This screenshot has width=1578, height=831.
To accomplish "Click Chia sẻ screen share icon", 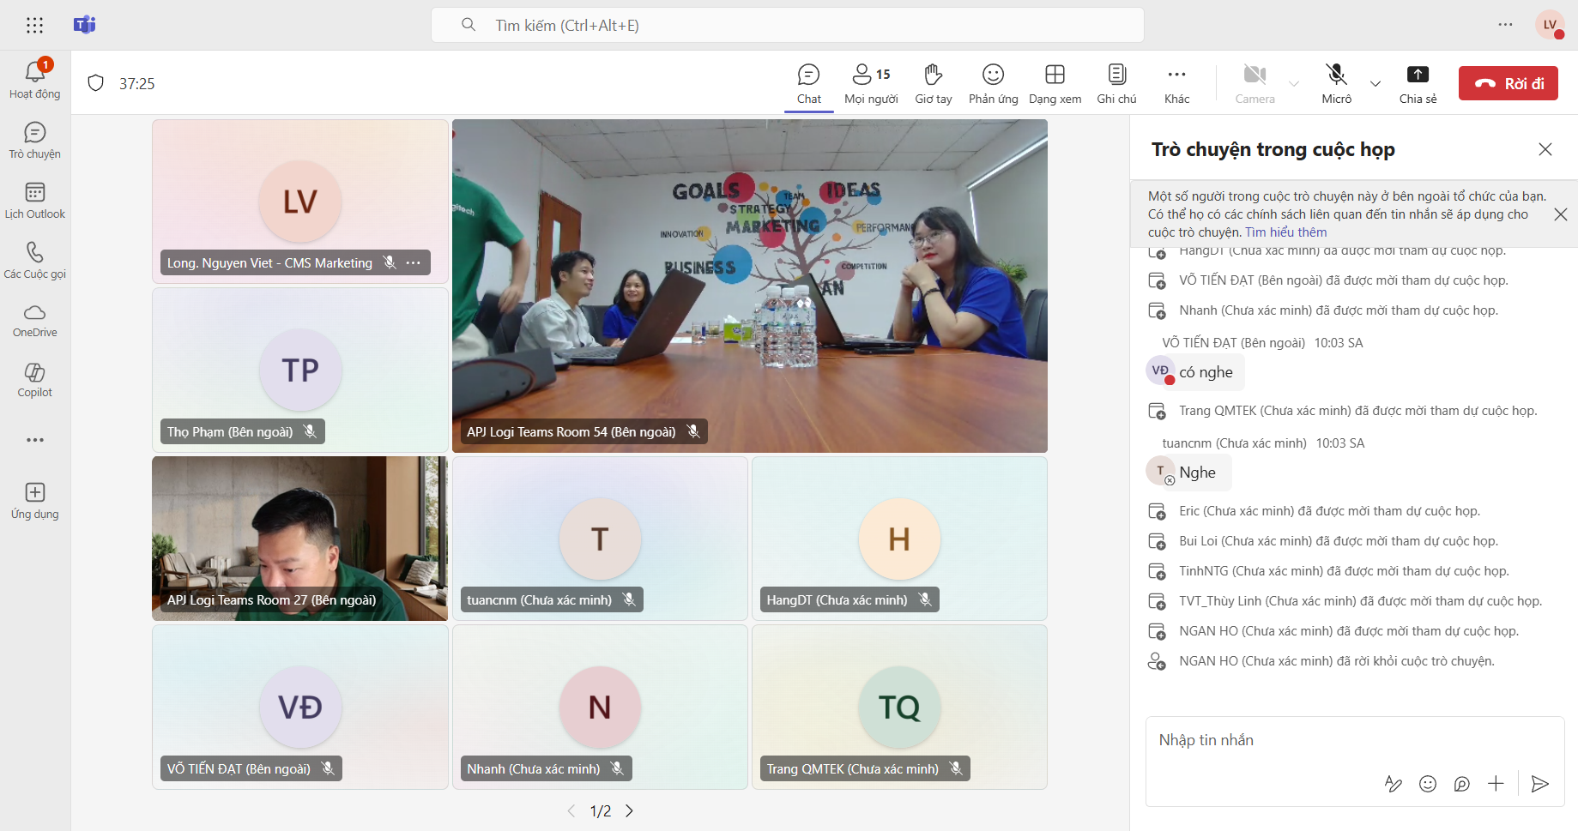I will pyautogui.click(x=1418, y=83).
